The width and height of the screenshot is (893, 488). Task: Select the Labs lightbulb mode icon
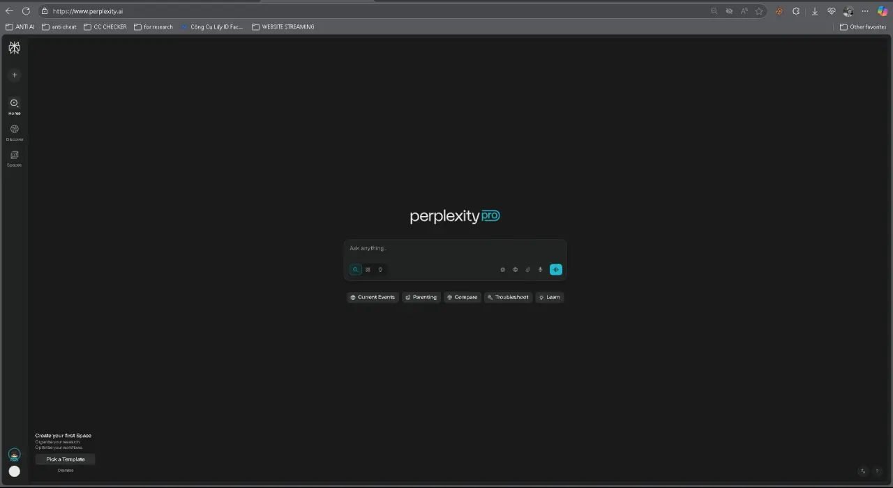coord(380,269)
